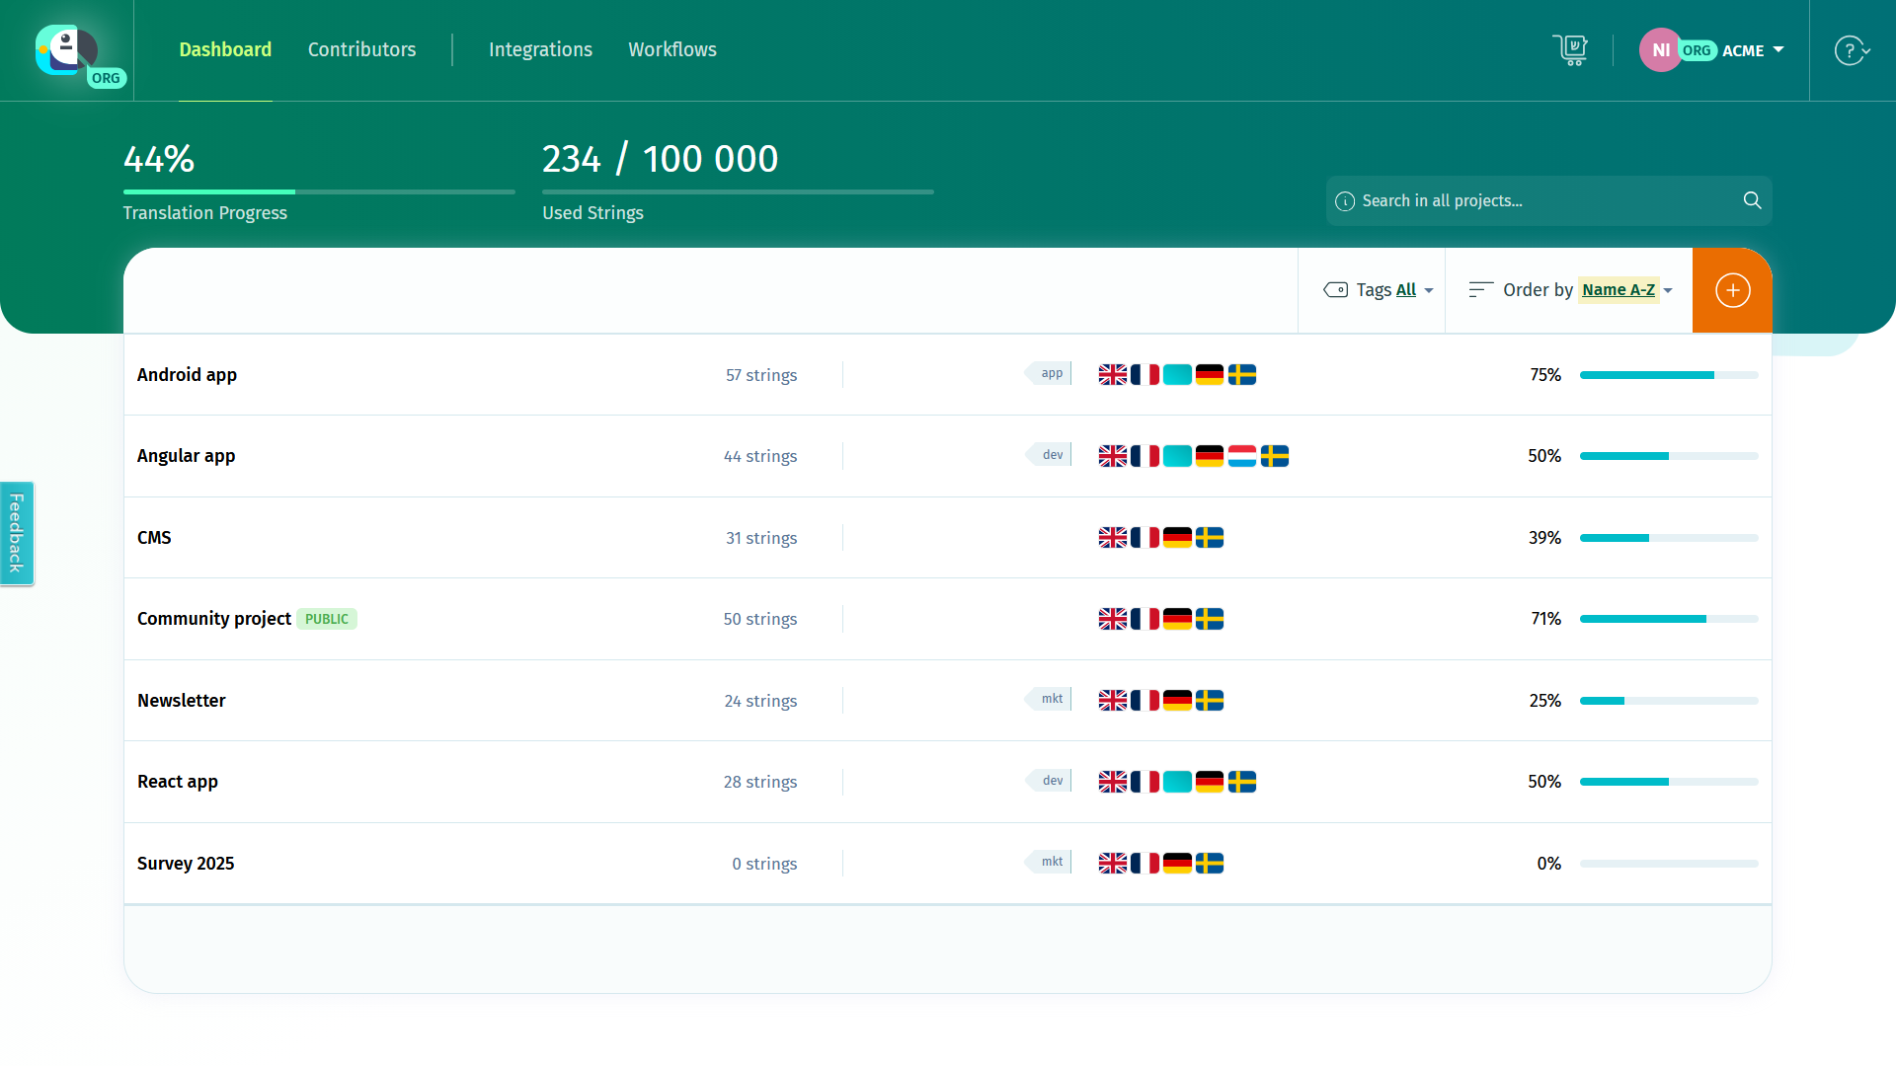
Task: Click the French flag in the CMS row
Action: coord(1145,538)
